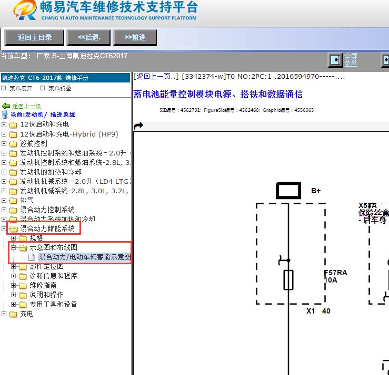The height and width of the screenshot is (375, 389).
Task: Click folder icon of 专用工具和设备
Action: point(23,305)
